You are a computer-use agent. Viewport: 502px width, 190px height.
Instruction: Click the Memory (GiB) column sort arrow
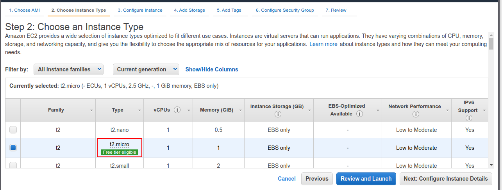(x=240, y=110)
